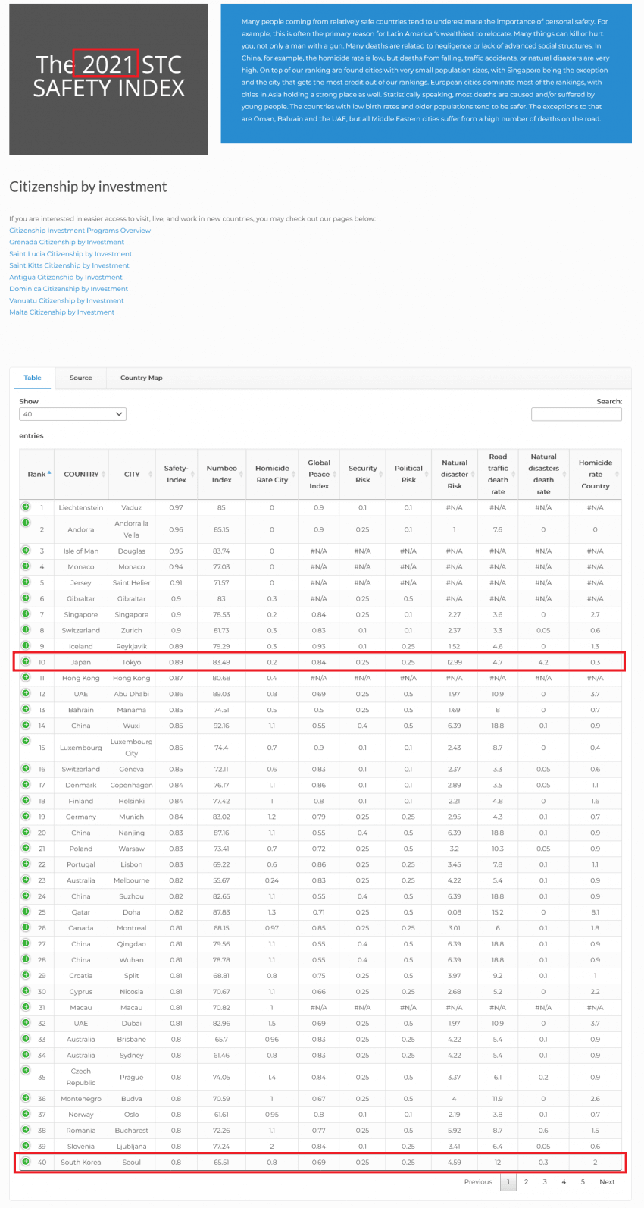The width and height of the screenshot is (644, 1208).
Task: Click the Next pagination button
Action: (607, 1181)
